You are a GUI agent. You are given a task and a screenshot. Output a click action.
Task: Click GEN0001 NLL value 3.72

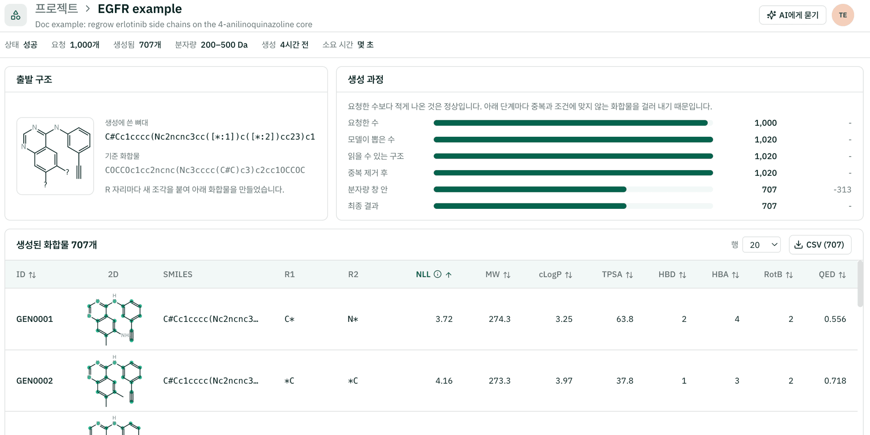point(444,319)
